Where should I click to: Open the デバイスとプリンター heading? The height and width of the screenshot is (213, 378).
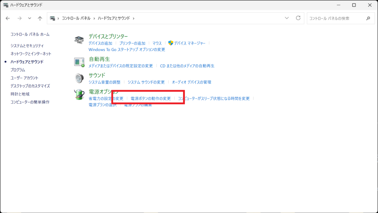click(108, 36)
